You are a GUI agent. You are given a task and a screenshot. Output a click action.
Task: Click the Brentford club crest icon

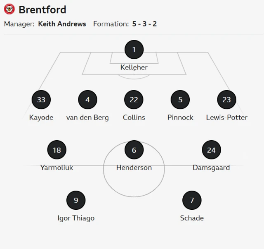click(9, 9)
